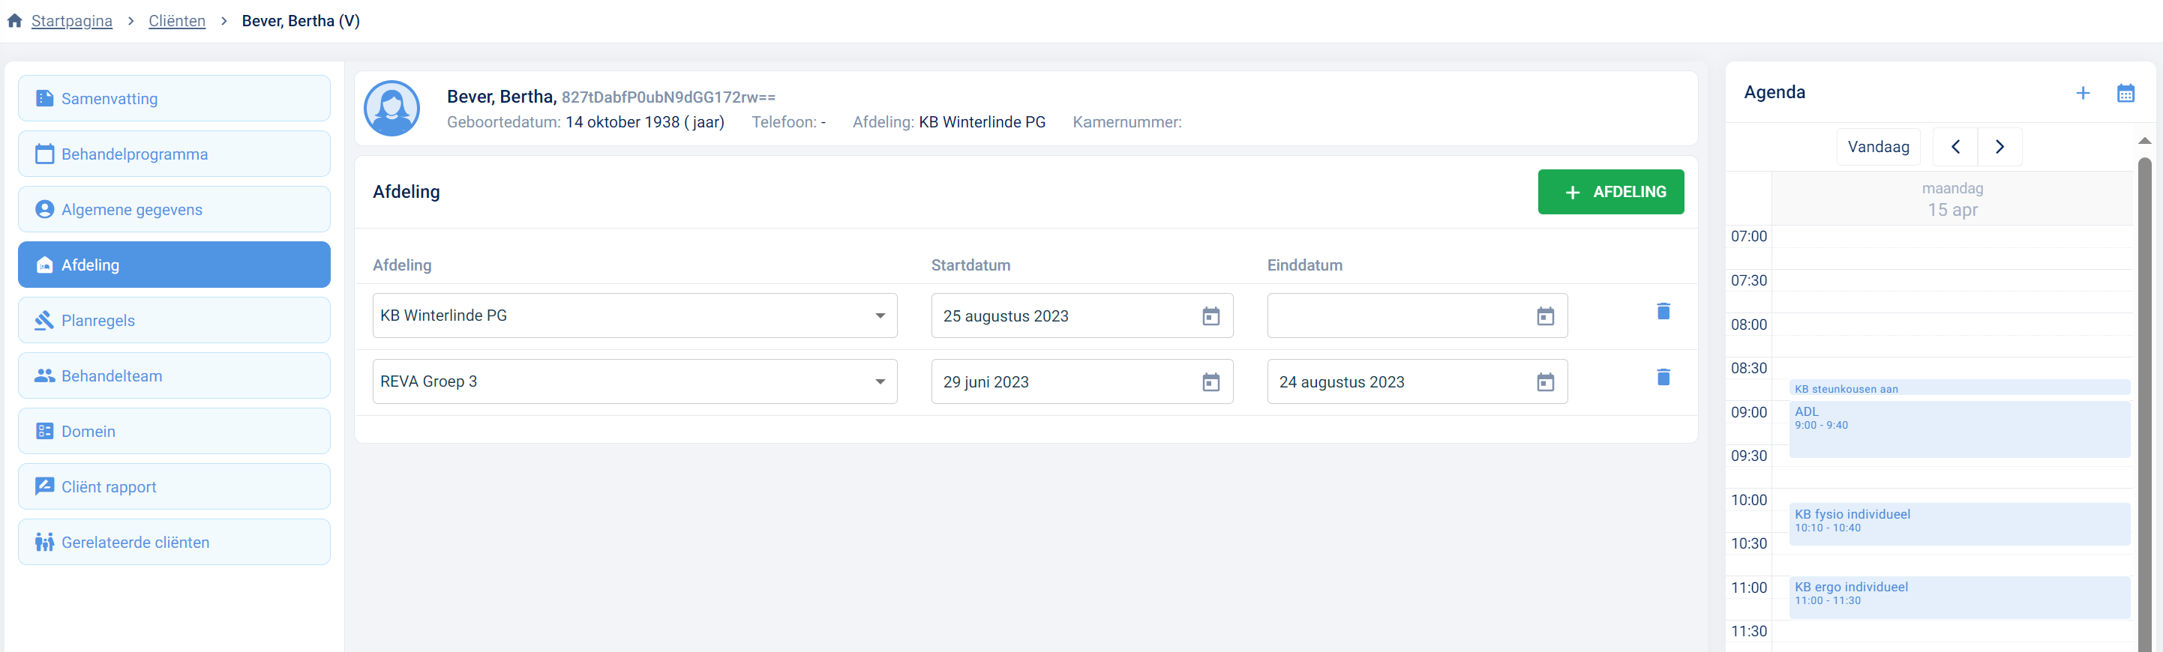Viewport: 2163px width, 652px height.
Task: Expand the REVA Groep 3 dropdown
Action: pos(634,381)
